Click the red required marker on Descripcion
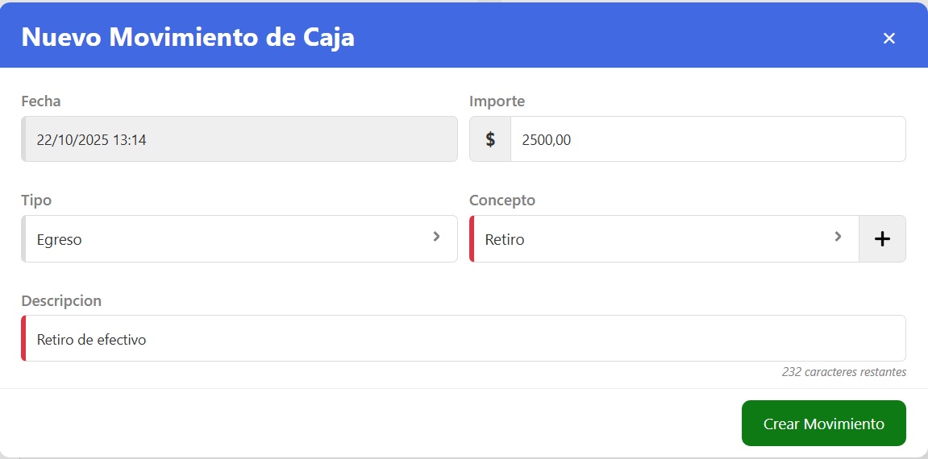The height and width of the screenshot is (459, 928). point(23,339)
